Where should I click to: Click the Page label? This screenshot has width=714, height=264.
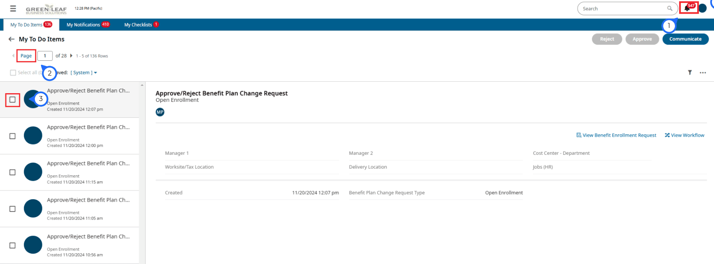click(x=26, y=56)
